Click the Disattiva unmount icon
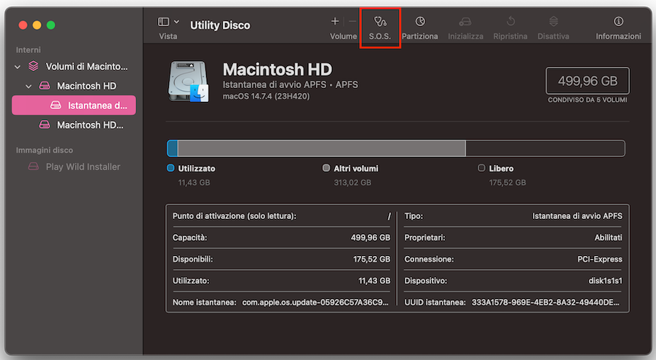Viewport: 656px width, 360px height. [x=553, y=27]
